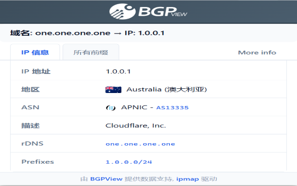Open the 所有前缀 tab
Viewport: 297px width, 186px height.
pyautogui.click(x=91, y=52)
